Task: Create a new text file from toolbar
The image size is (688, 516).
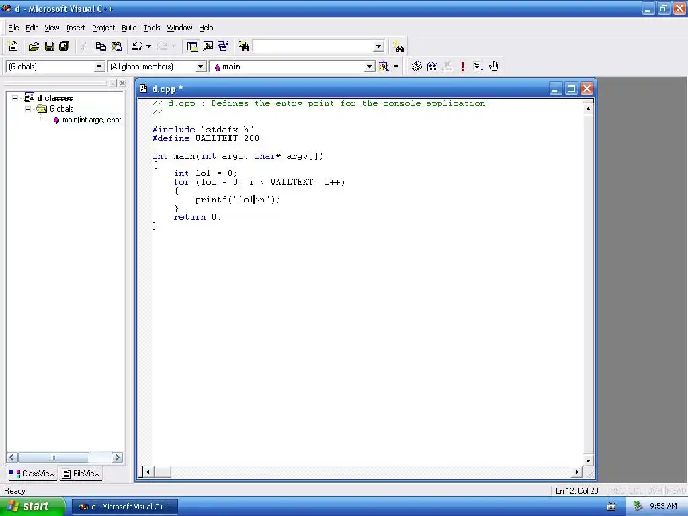Action: pyautogui.click(x=13, y=46)
